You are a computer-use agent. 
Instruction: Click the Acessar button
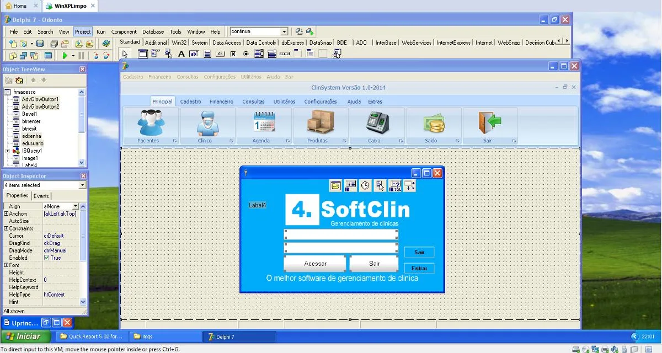point(315,264)
